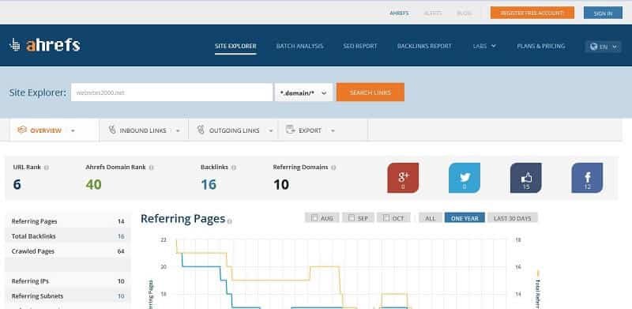
Task: Open the Ahrefs top link
Action: pyautogui.click(x=399, y=13)
